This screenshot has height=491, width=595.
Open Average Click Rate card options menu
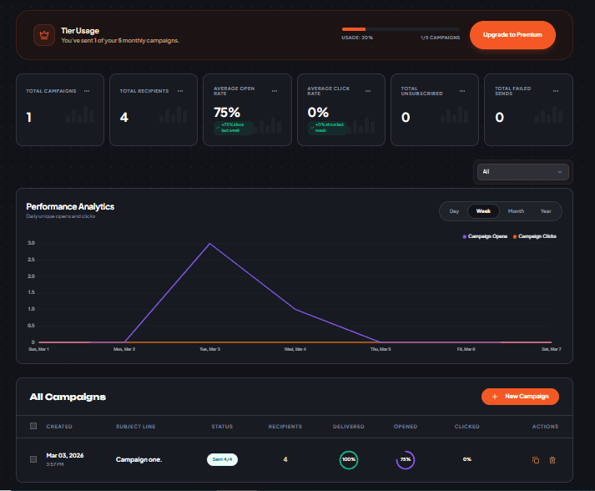(x=368, y=91)
